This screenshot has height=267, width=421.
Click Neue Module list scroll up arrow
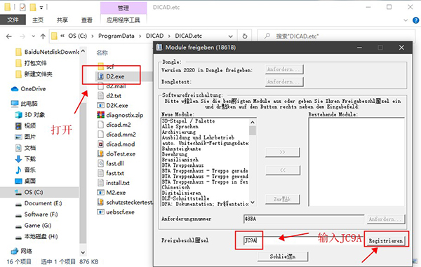[253, 122]
